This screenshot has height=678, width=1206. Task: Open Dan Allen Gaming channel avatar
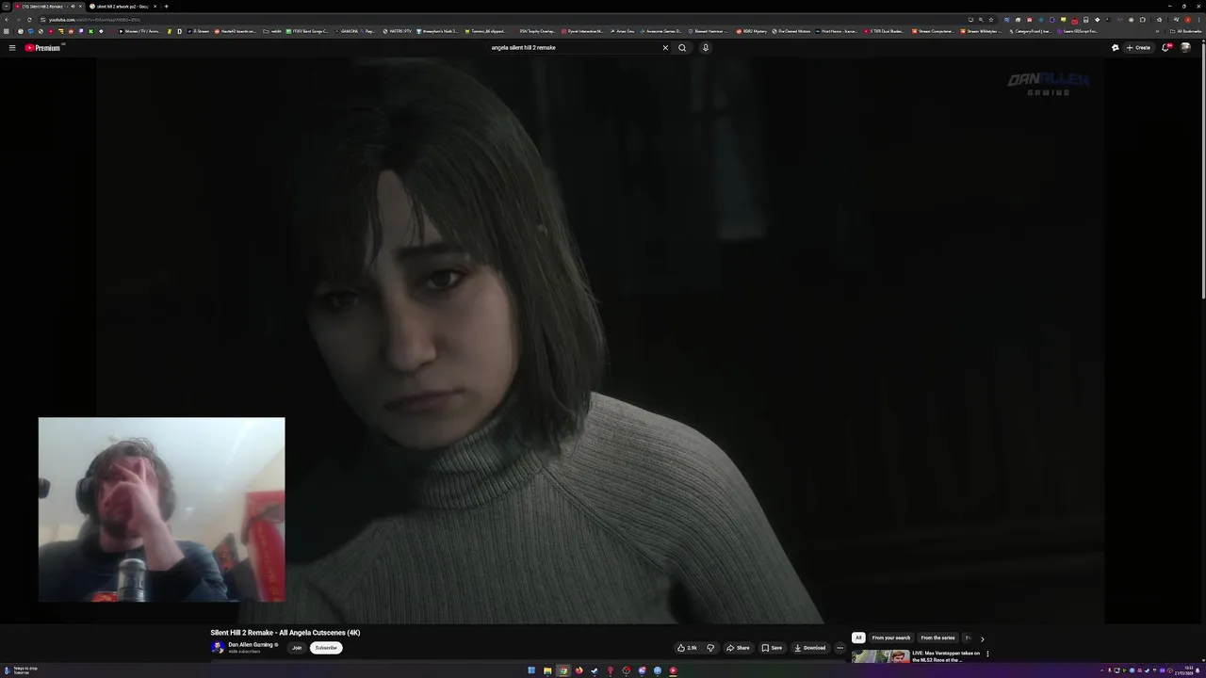[218, 648]
